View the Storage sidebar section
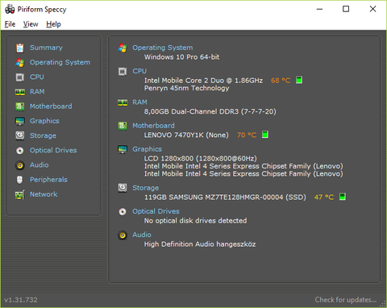Screen dimensions: 387x308 (43, 135)
